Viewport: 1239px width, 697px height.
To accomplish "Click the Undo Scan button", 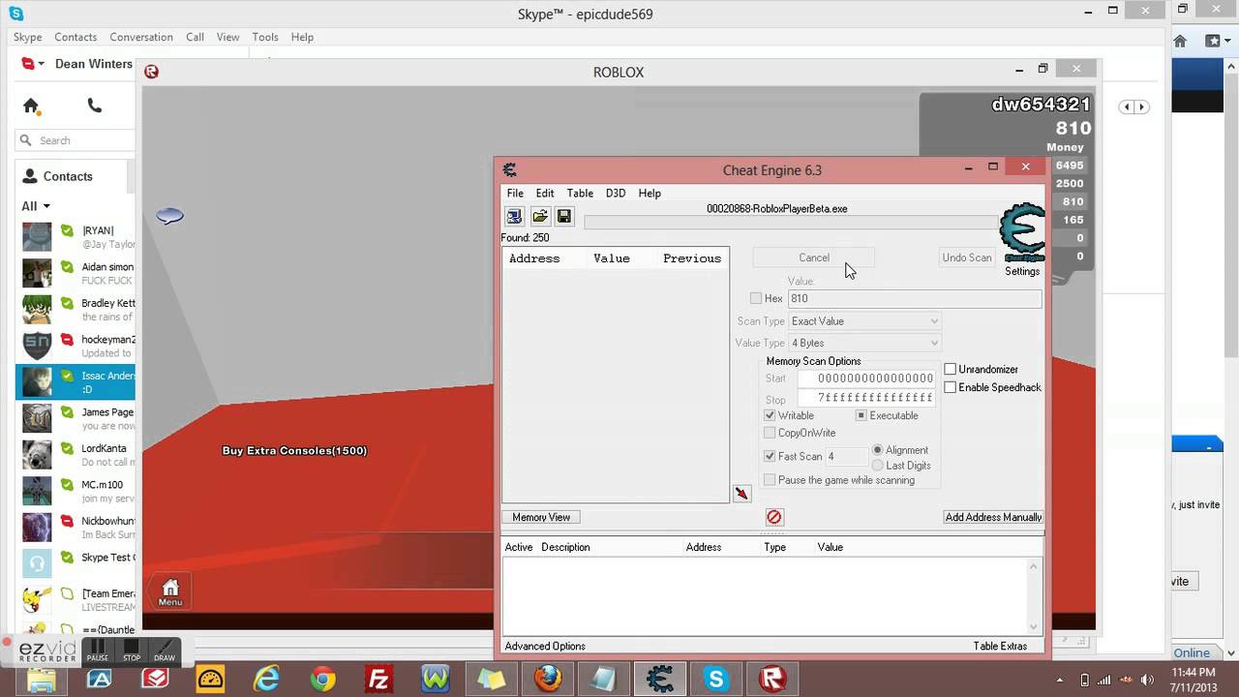I will (x=967, y=258).
